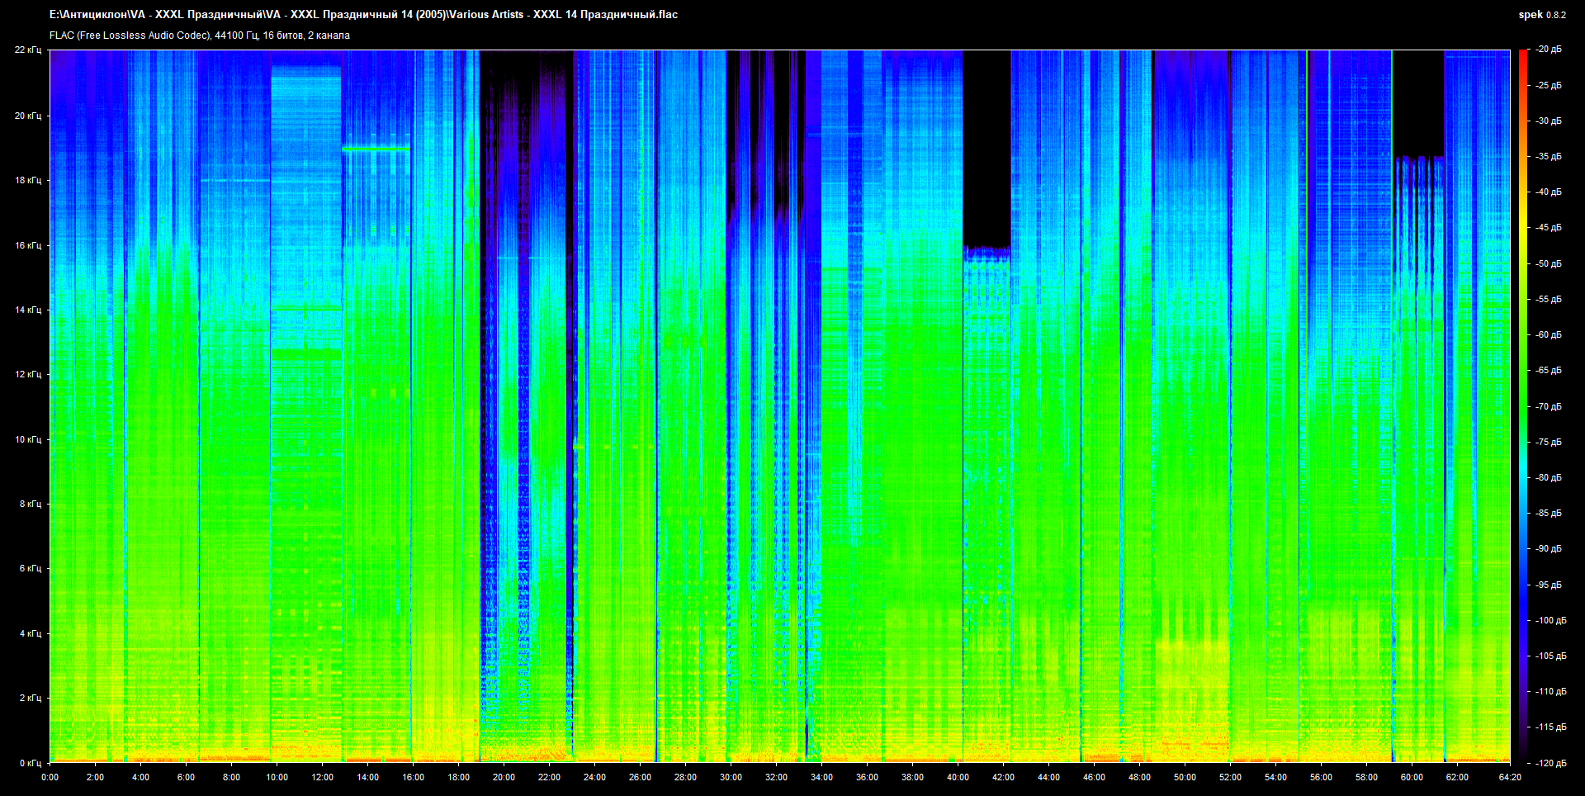Click the 22 кГц frequency label

pos(27,50)
